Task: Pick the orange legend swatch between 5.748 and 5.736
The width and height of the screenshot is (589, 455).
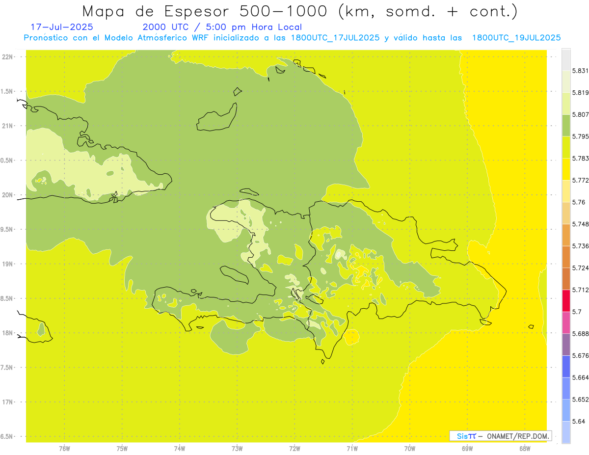Action: [566, 235]
